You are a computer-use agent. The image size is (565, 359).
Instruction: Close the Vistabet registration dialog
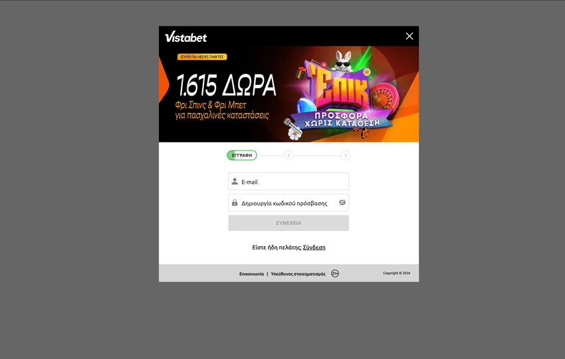click(x=409, y=36)
